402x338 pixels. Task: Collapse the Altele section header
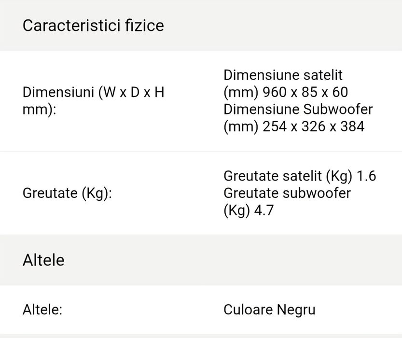43,260
